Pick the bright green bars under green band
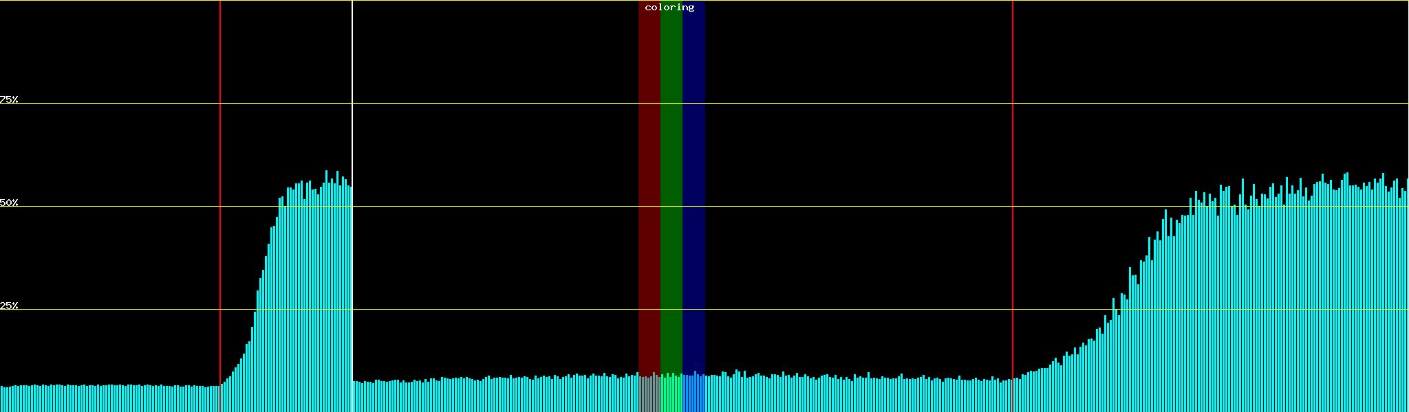The height and width of the screenshot is (412, 1409). tap(671, 394)
